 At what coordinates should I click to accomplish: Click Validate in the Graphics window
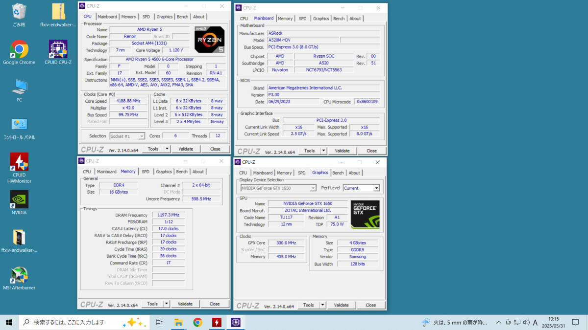pyautogui.click(x=341, y=305)
